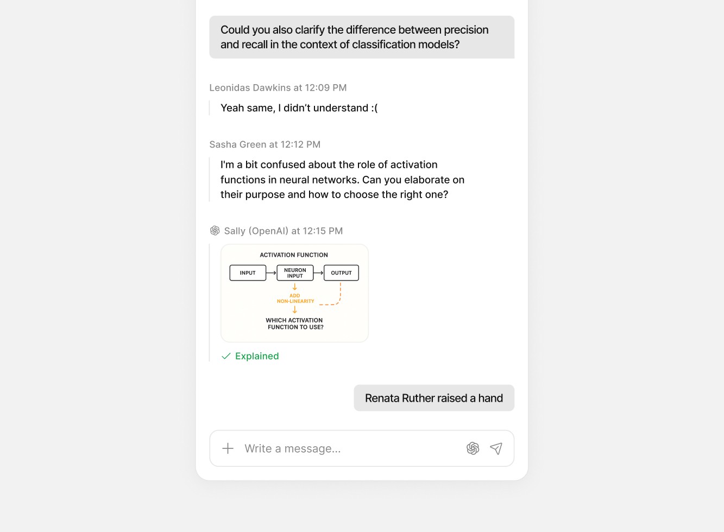Click the green checkmark next to Explained
Screen dimensions: 724x532
click(226, 356)
